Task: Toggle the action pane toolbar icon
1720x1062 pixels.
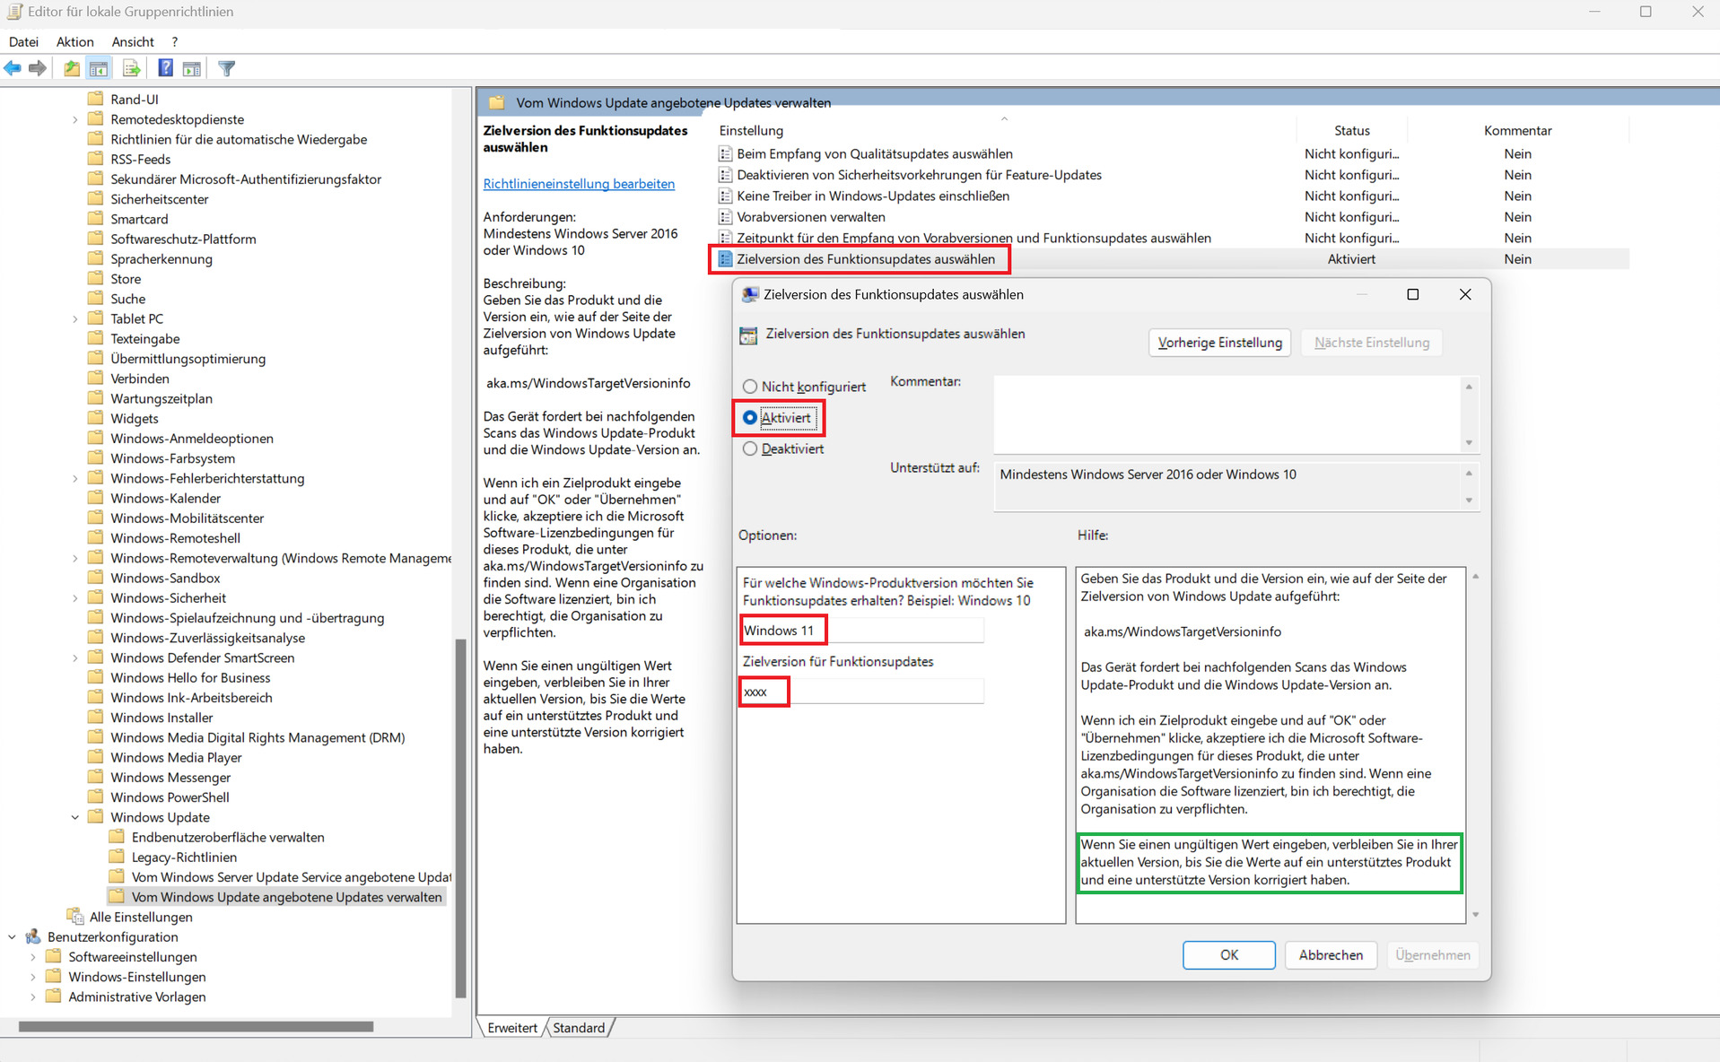Action: [x=192, y=68]
